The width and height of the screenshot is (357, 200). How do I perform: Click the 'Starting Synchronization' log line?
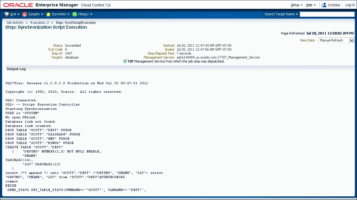31,109
